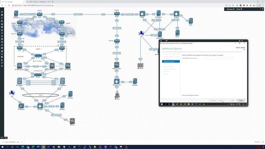Screen dimensions: 265x149
Task: Open the Windows Start menu on host taskbar
Action: click(2, 147)
